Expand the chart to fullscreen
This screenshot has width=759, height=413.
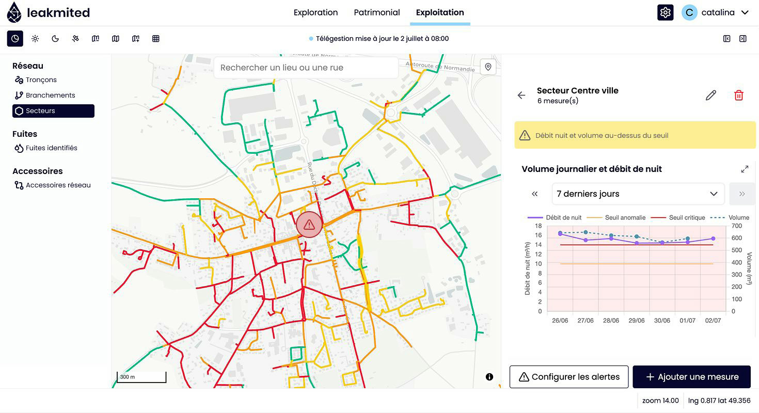(745, 169)
